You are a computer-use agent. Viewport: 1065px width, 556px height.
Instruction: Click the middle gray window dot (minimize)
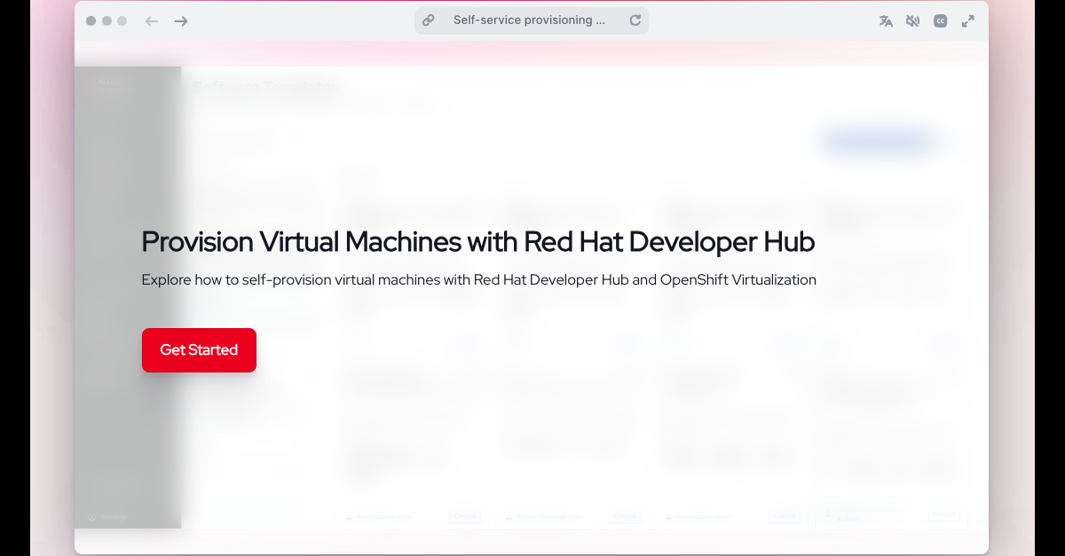pos(106,21)
